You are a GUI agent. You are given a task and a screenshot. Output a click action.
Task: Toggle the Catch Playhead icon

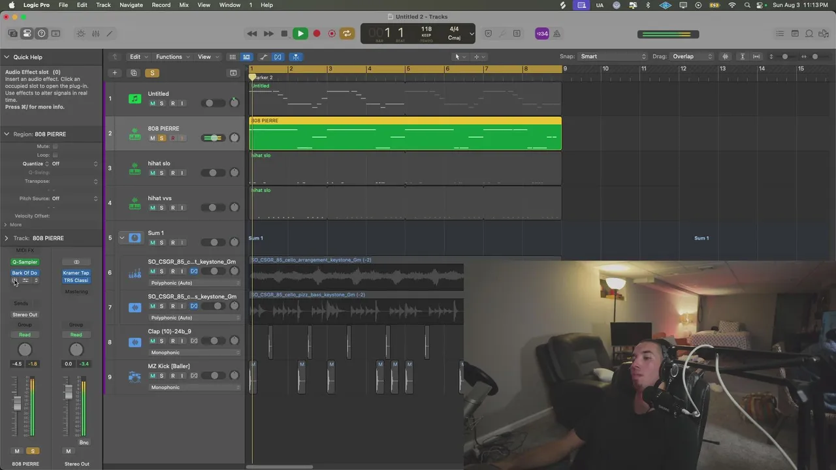[296, 57]
